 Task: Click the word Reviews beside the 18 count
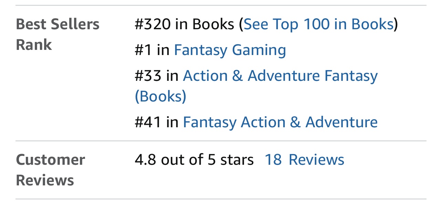click(x=316, y=160)
